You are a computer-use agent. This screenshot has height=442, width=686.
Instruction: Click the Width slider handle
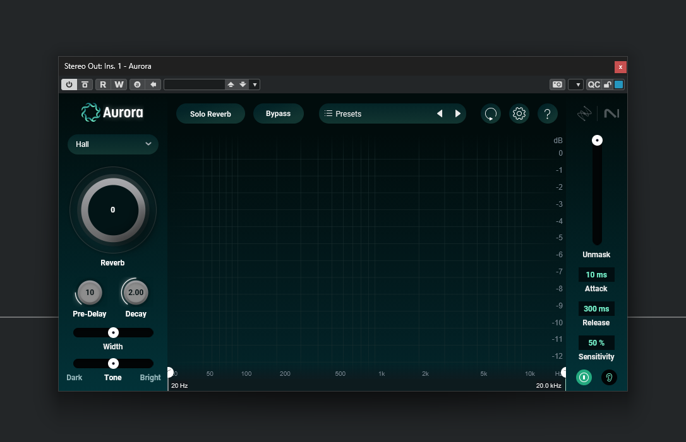pos(113,332)
